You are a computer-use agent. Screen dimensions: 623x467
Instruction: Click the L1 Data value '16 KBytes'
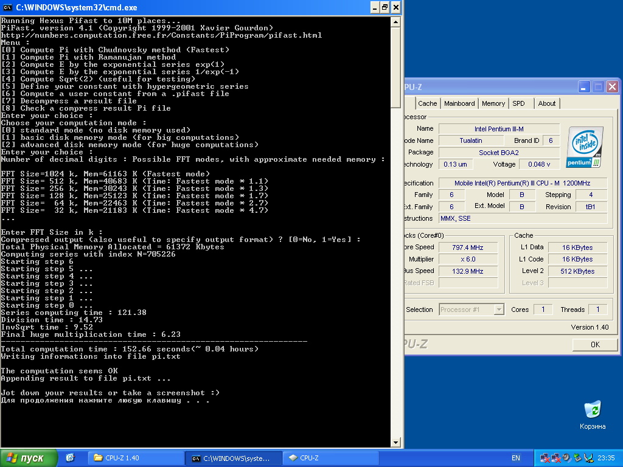(577, 247)
